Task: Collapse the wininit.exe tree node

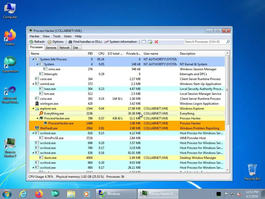Action: pos(33,84)
